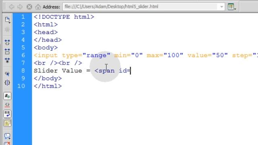Click the remove comment icon
258x145 pixels.
tap(7, 143)
